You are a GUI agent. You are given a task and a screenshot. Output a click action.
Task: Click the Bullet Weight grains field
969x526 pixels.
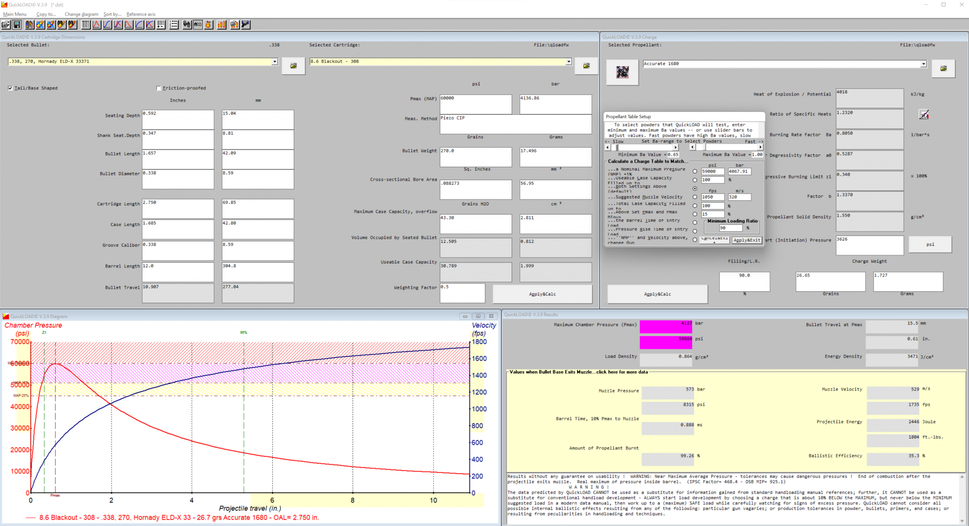(476, 157)
